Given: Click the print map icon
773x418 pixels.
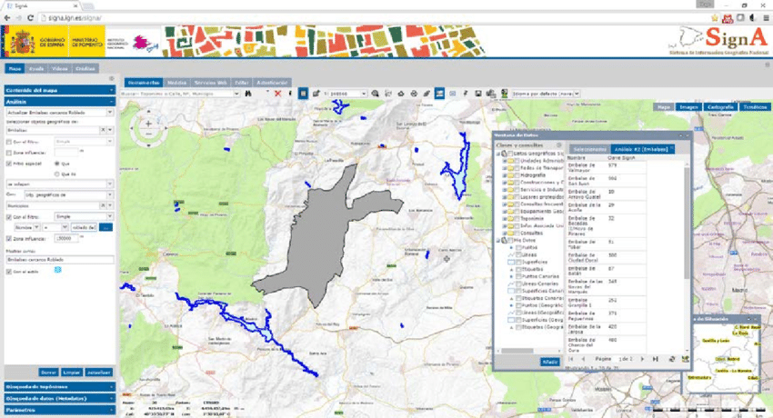Looking at the screenshot, I should [x=414, y=93].
